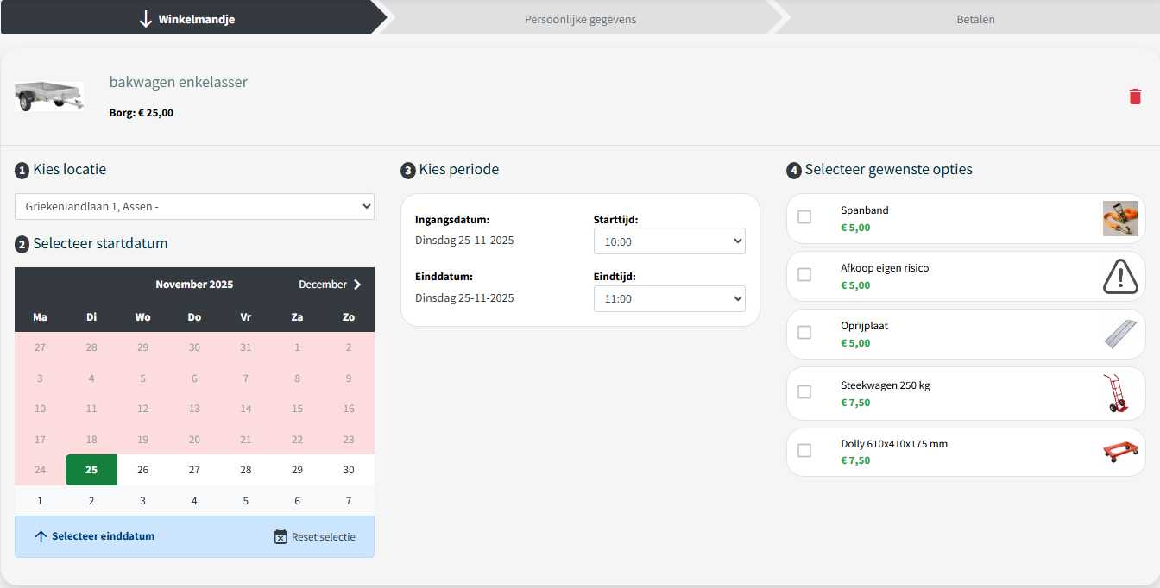Open the bakwagen enkelasser product title

click(179, 83)
